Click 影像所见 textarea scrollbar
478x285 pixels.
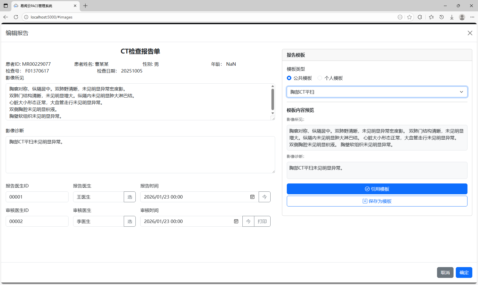(273, 100)
